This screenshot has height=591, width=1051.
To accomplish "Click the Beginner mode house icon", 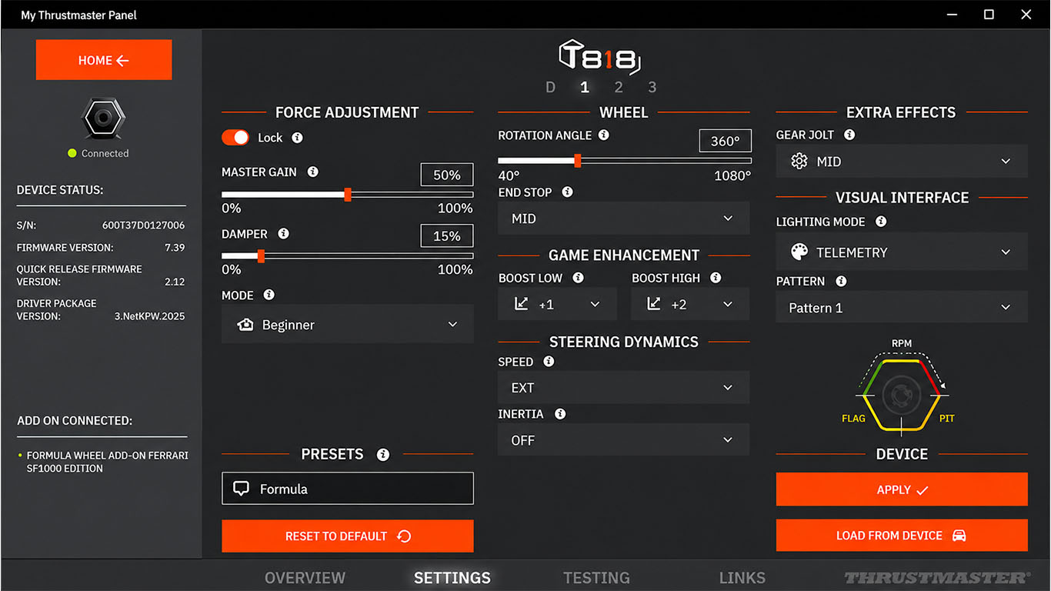I will [x=245, y=325].
